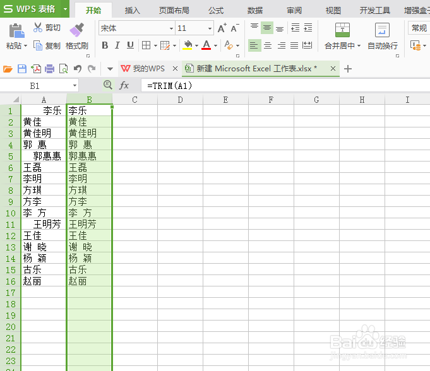Toggle bold formatting
The height and width of the screenshot is (371, 430).
pos(105,45)
